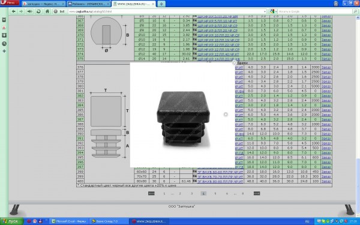This screenshot has width=360, height=225.
Task: Click the photo icon in row 399
Action: 194,176
